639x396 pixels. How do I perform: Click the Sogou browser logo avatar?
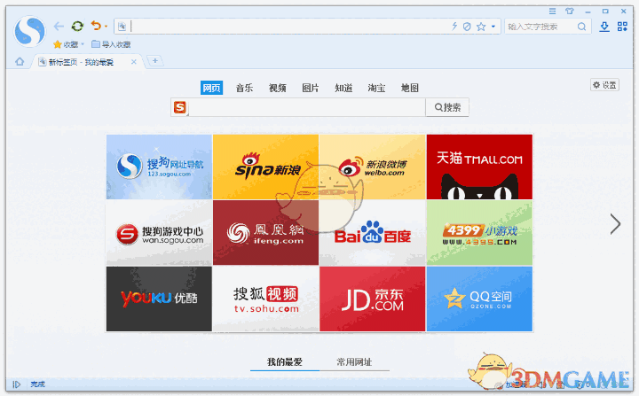29,31
